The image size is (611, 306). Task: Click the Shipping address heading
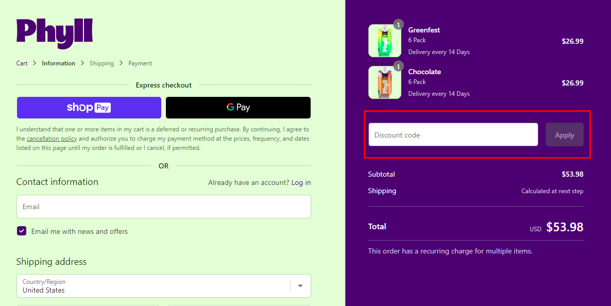point(52,262)
